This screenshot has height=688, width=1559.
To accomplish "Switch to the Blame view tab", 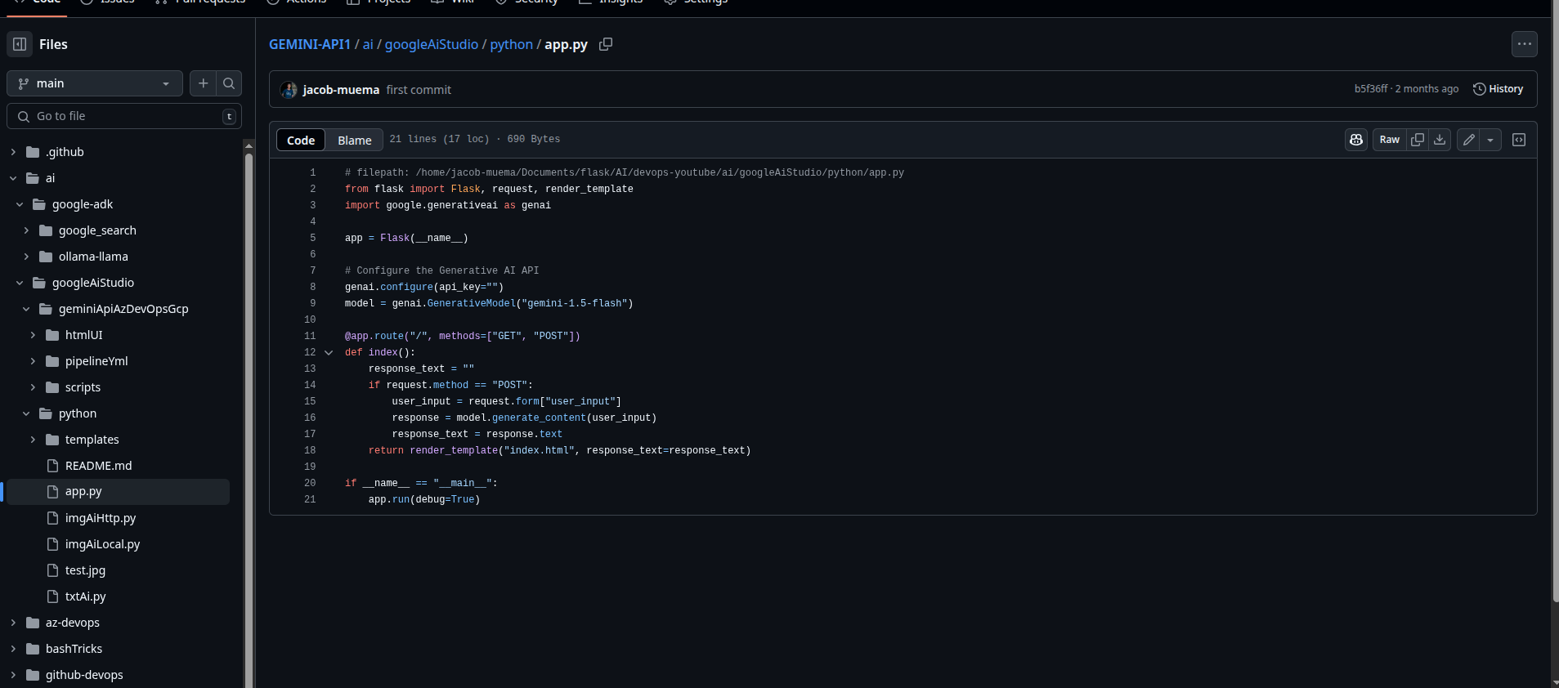I will (355, 140).
